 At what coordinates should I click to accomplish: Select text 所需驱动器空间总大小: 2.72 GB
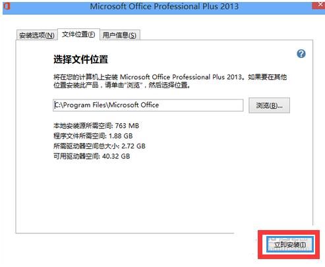pyautogui.click(x=100, y=146)
